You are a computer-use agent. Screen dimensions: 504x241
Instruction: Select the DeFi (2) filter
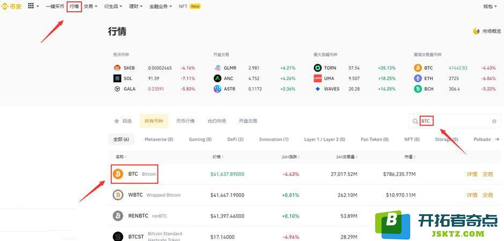[235, 140]
